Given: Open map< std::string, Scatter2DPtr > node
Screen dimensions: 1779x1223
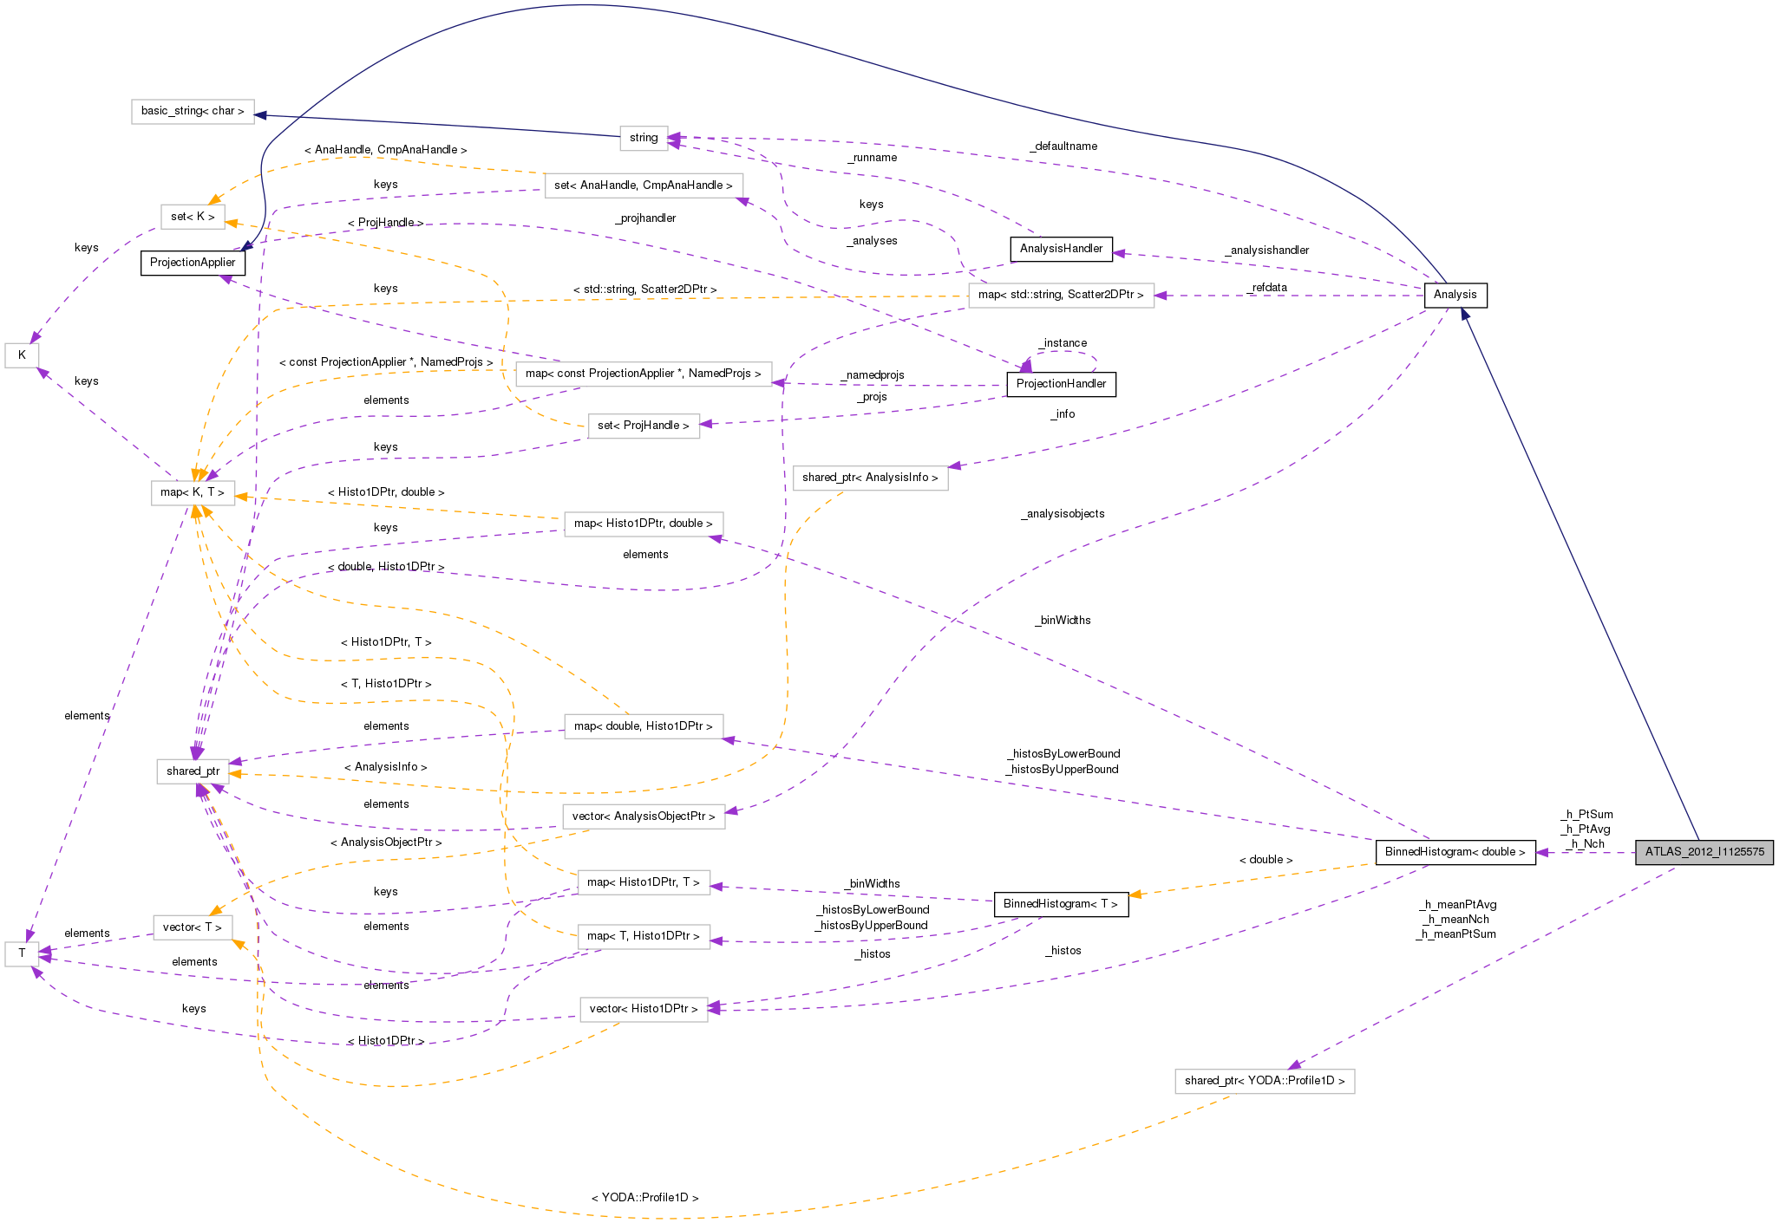Looking at the screenshot, I should click(x=1061, y=295).
